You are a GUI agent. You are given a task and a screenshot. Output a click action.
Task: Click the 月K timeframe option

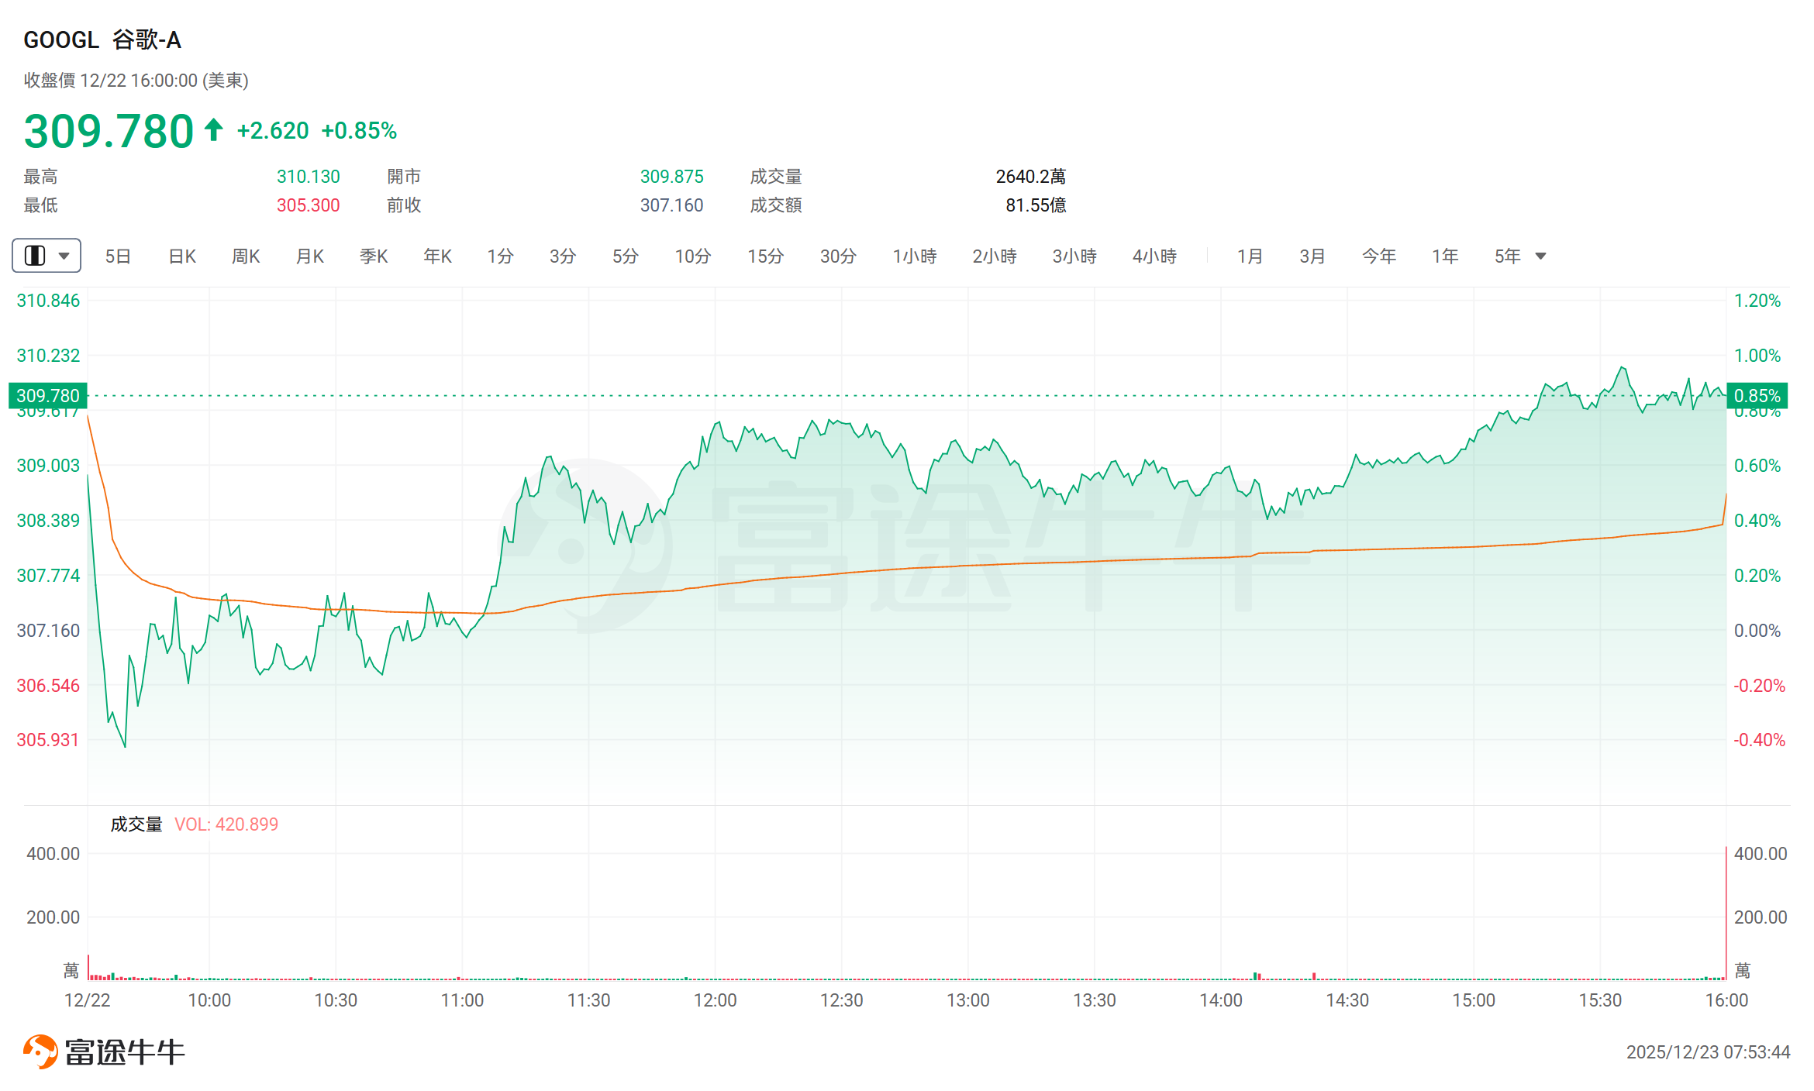coord(310,256)
